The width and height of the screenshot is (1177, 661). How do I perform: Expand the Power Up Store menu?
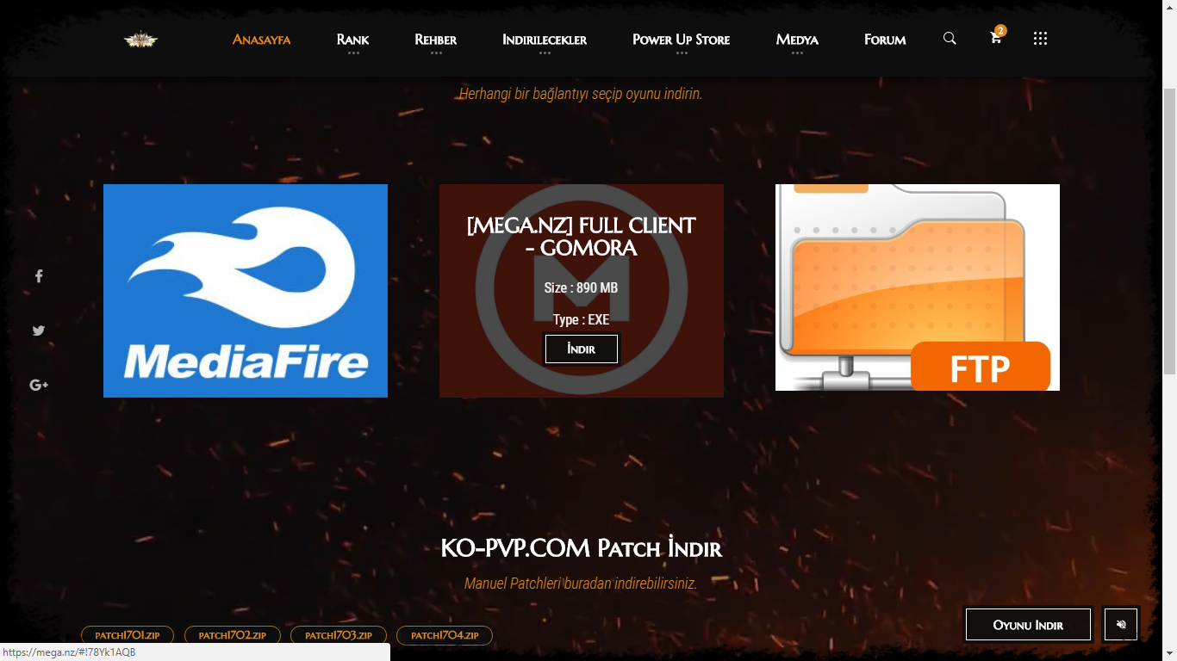681,40
